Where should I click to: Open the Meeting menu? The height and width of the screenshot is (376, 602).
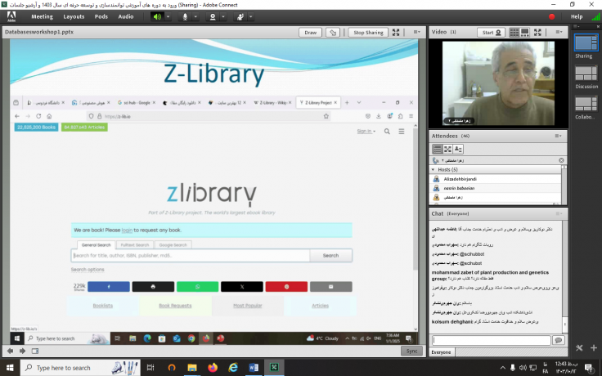coord(42,16)
